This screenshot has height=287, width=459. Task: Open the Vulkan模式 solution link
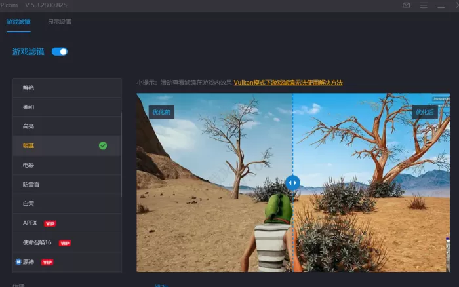288,83
